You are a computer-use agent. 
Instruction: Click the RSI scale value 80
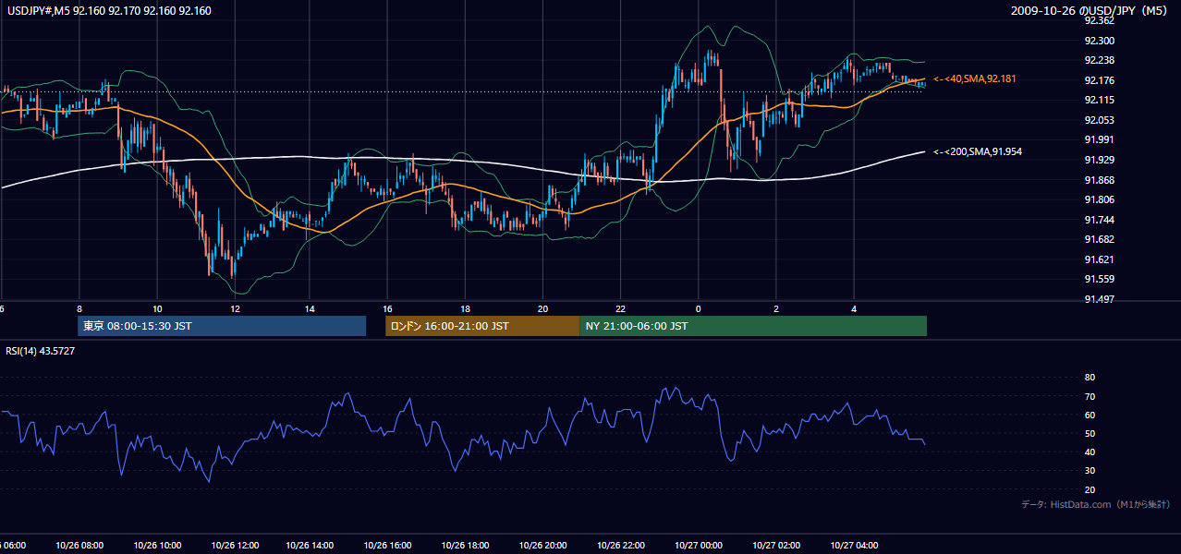1090,378
